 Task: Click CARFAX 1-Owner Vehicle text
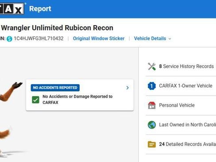tap(185, 86)
